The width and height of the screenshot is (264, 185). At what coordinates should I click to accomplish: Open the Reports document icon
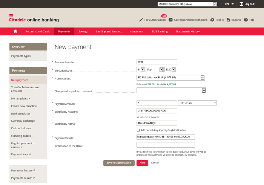(228, 20)
